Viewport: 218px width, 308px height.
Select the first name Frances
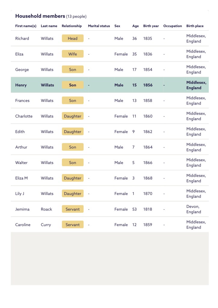point(22,101)
